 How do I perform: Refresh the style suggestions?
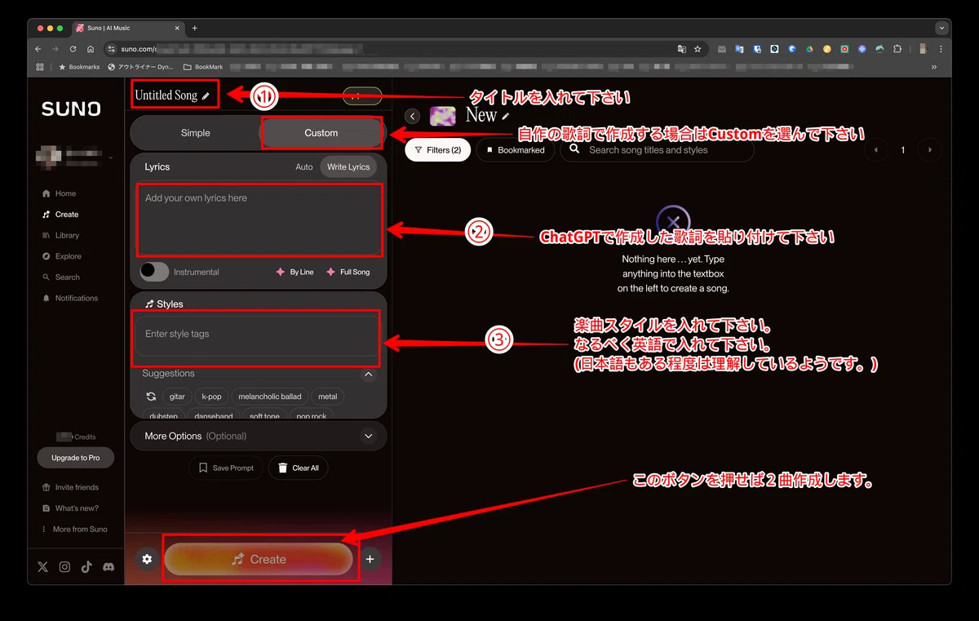[151, 397]
